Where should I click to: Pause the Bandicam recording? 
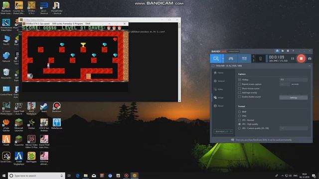[293, 59]
